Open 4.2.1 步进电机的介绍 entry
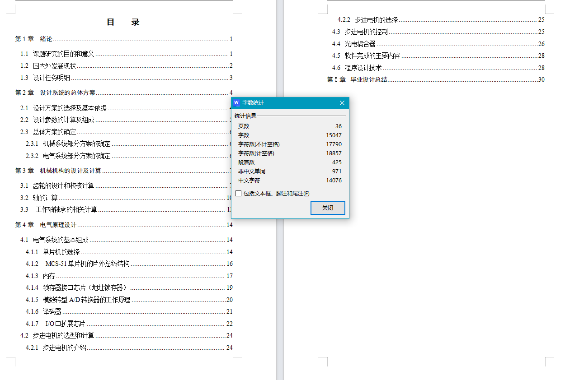This screenshot has width=565, height=380. pyautogui.click(x=129, y=348)
